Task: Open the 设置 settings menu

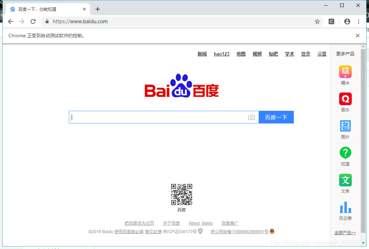Action: [x=322, y=54]
